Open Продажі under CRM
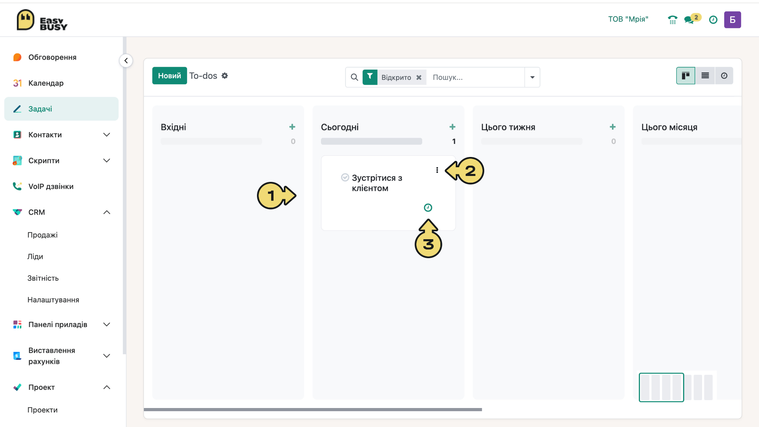This screenshot has height=427, width=759. click(x=42, y=235)
